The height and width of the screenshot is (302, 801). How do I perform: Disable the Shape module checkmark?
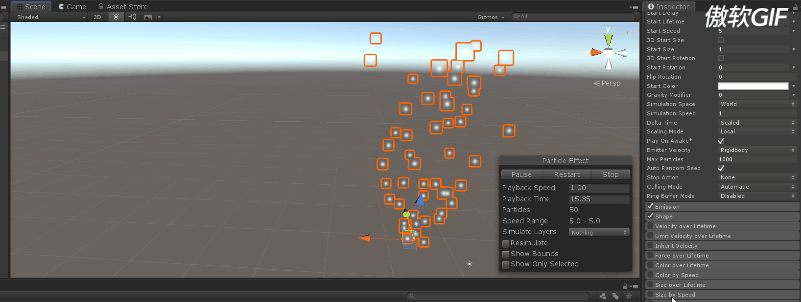[650, 216]
